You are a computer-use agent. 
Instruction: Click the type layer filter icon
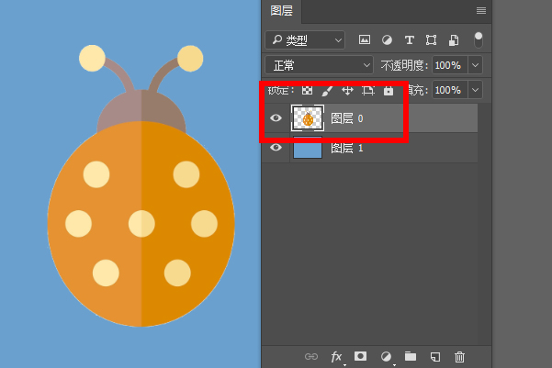pyautogui.click(x=409, y=39)
